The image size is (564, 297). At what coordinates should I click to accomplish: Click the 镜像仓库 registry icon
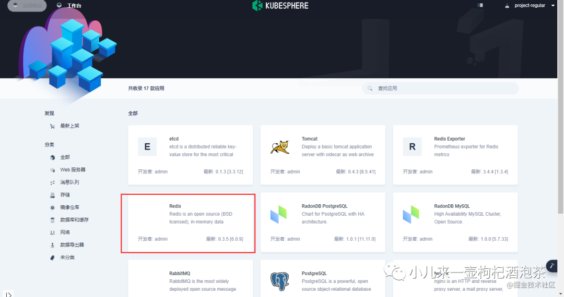tap(53, 208)
